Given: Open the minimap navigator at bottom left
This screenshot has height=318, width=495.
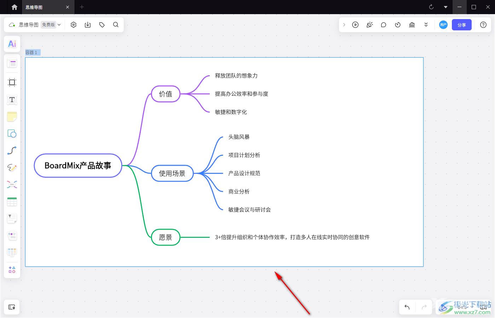Looking at the screenshot, I should click(x=12, y=307).
